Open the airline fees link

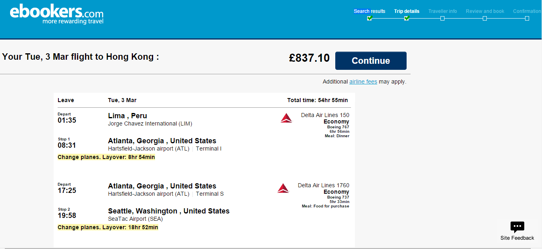363,82
